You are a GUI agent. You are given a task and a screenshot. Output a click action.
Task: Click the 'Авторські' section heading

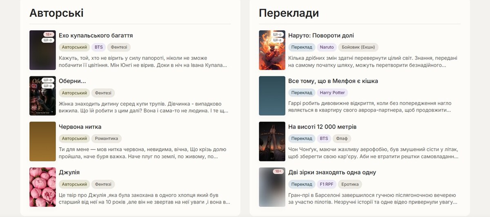tap(56, 13)
